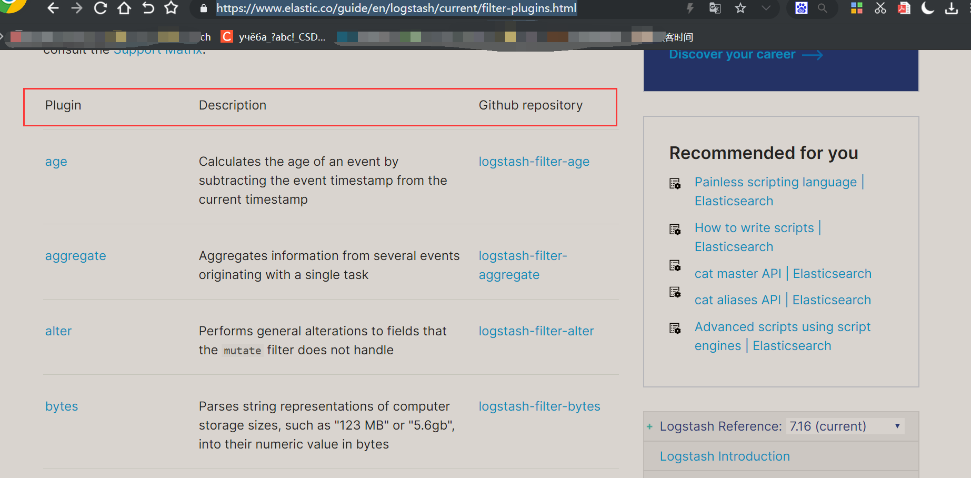
Task: Open the extensions chevron dropdown in toolbar
Action: click(x=766, y=8)
